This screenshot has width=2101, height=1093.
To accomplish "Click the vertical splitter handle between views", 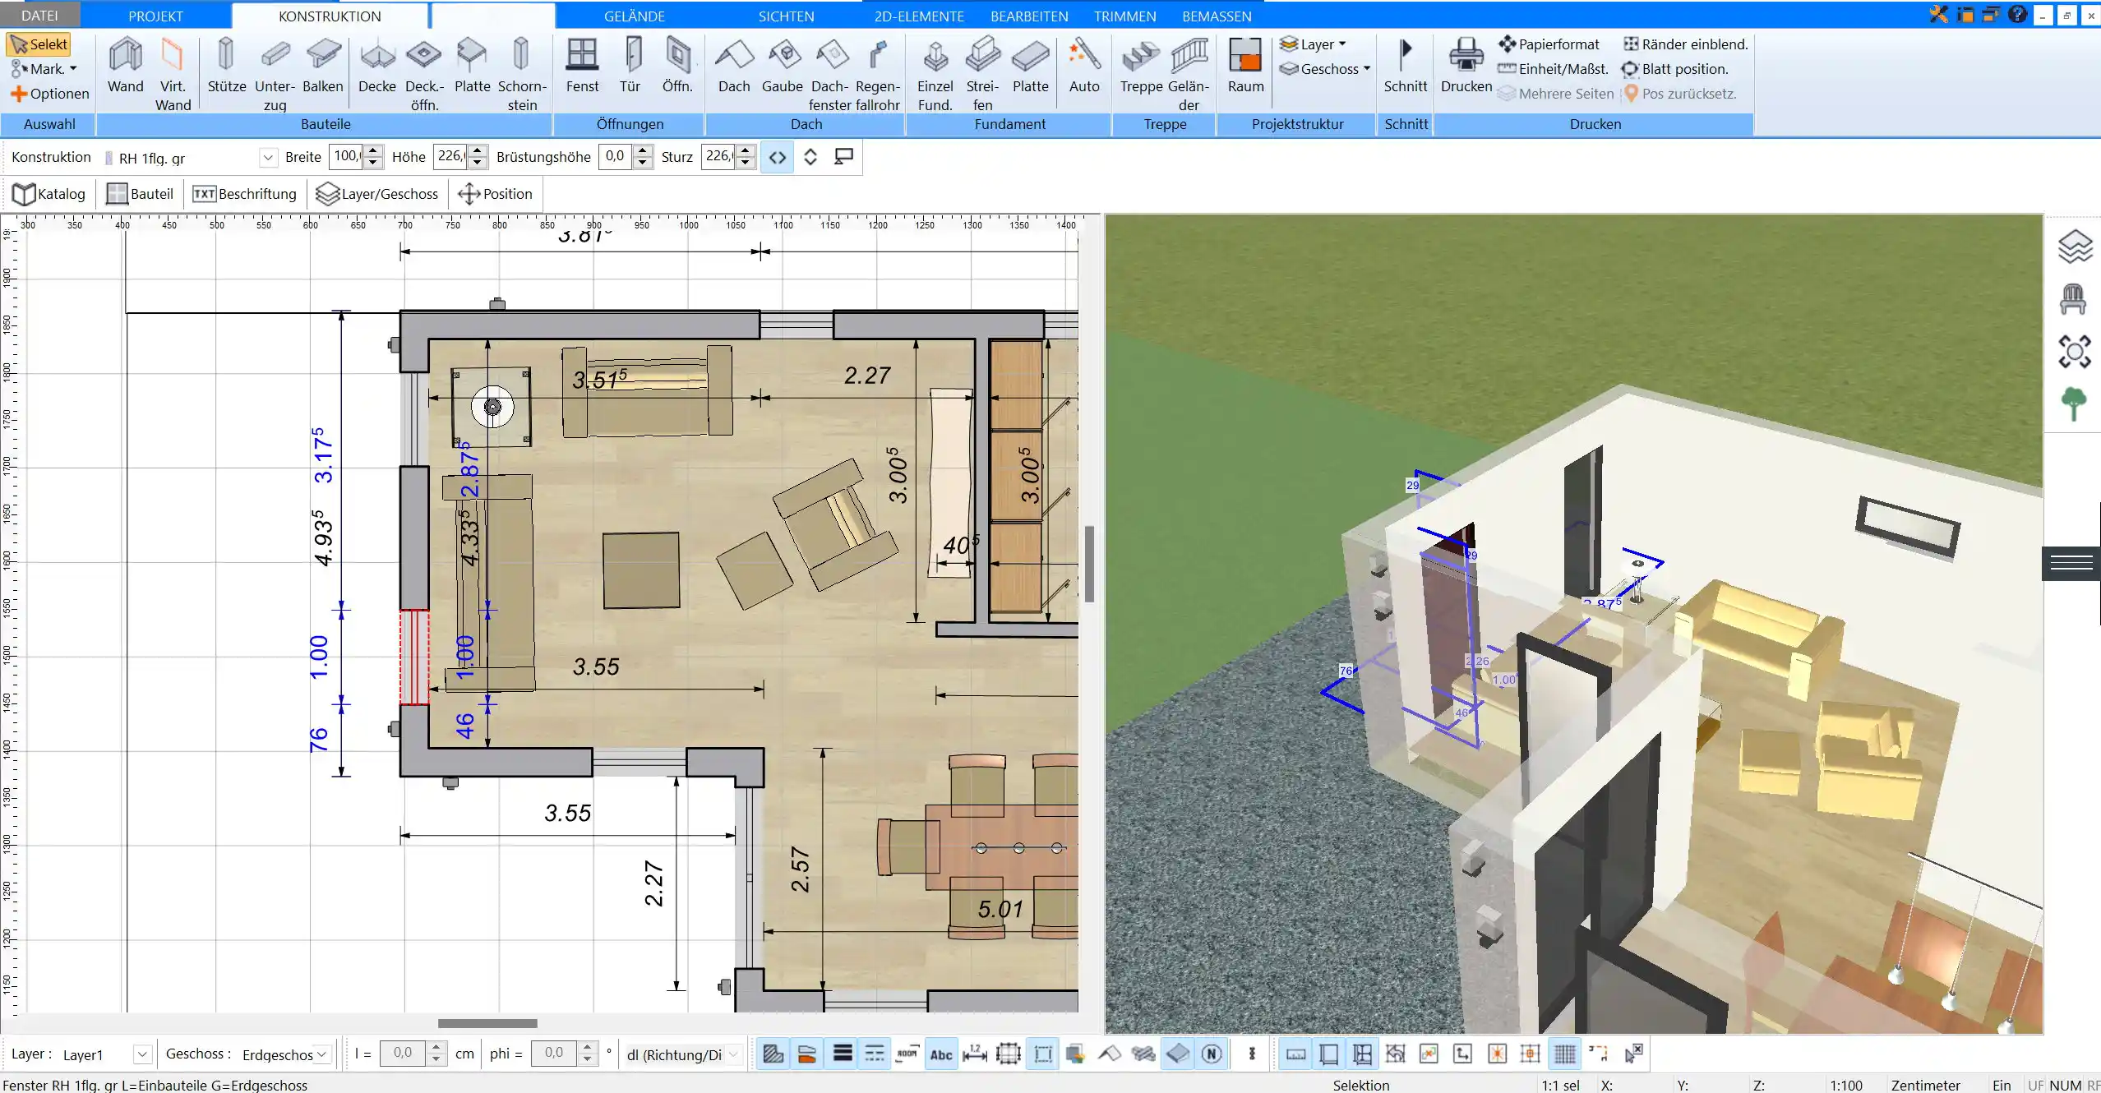I will pyautogui.click(x=1089, y=564).
